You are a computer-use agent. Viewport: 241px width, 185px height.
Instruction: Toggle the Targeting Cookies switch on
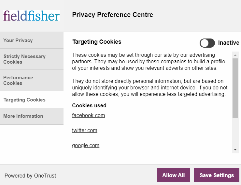point(207,43)
